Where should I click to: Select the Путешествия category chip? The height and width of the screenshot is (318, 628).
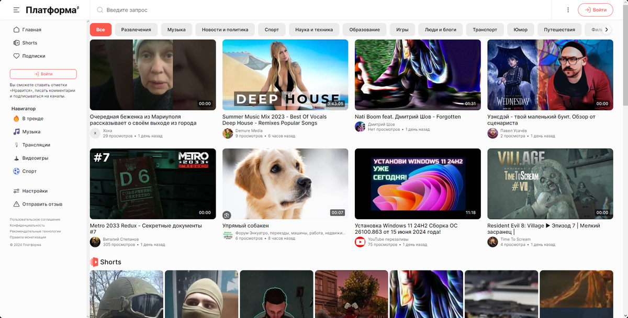coord(559,30)
